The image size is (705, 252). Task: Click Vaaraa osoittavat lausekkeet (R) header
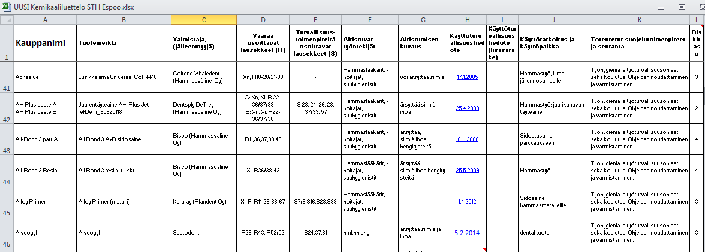(x=263, y=42)
